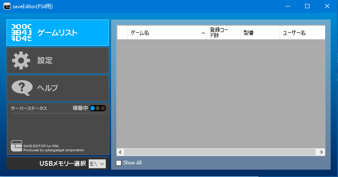Minimize the saveEditor window
This screenshot has height=177, width=338.
click(x=288, y=6)
